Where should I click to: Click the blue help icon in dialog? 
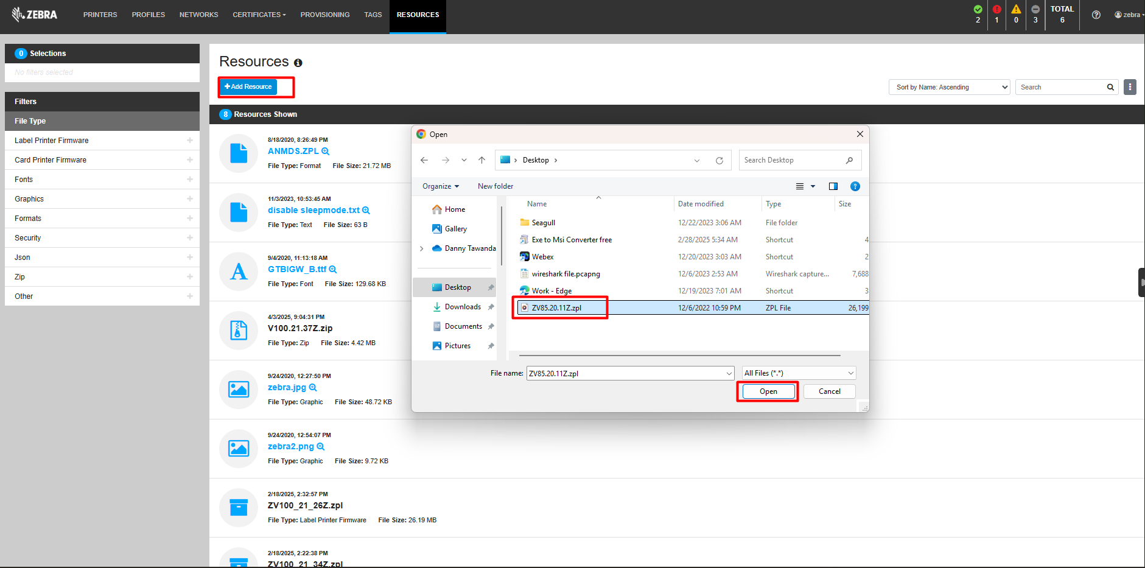pos(855,186)
